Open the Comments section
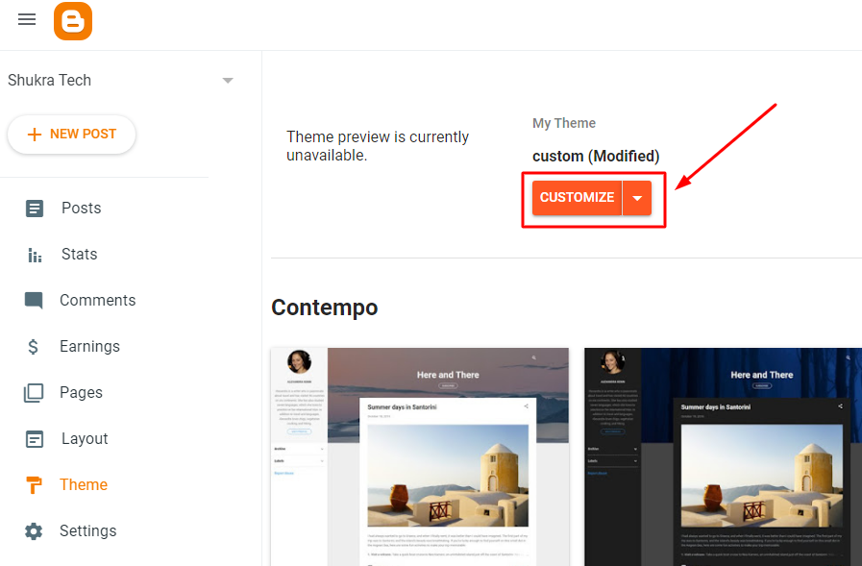Screen dimensions: 862x566 coord(97,301)
